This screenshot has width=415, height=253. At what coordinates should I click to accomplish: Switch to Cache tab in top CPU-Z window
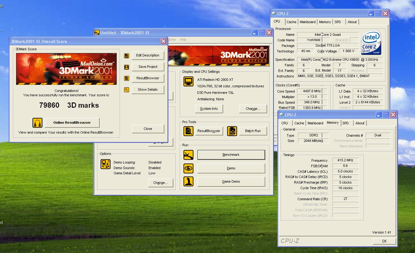(291, 22)
